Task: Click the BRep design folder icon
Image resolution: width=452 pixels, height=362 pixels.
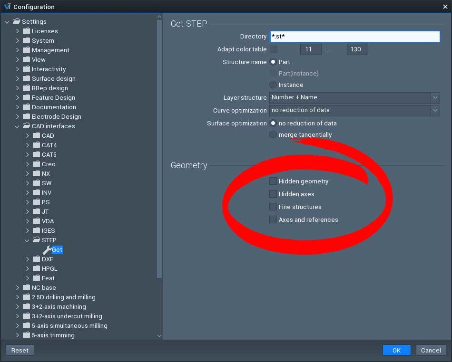Action: click(x=26, y=88)
